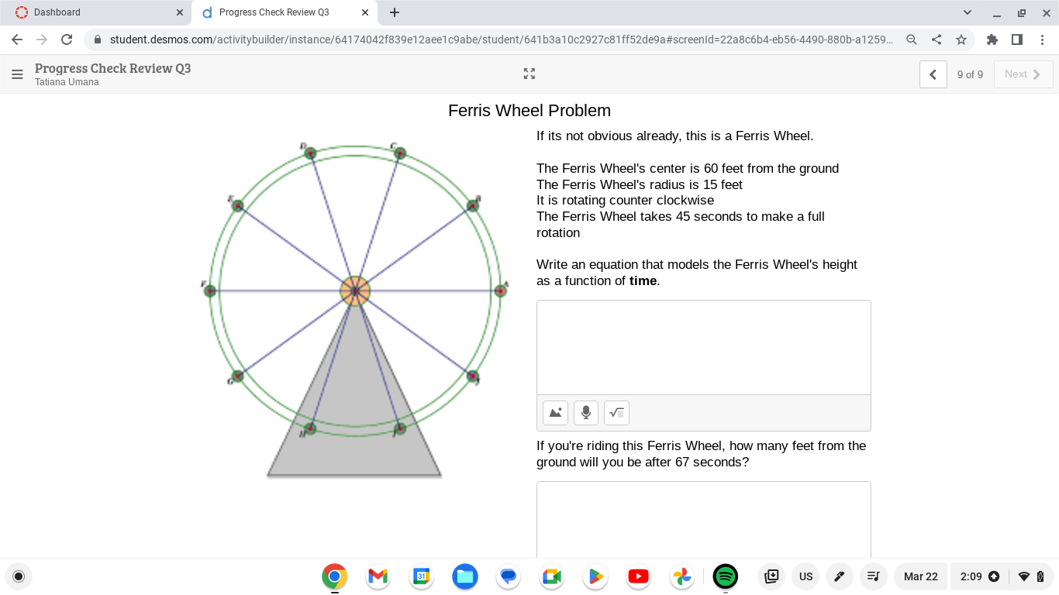Select the Progress Check Review Q3 tab
This screenshot has width=1059, height=595.
(285, 12)
